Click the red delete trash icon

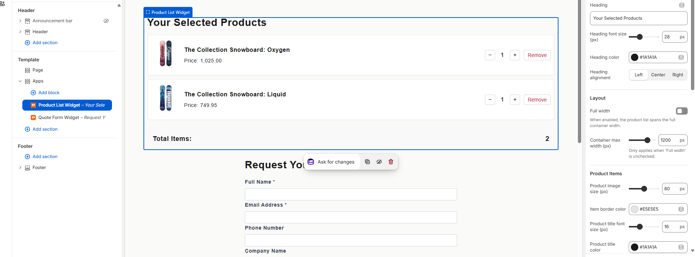[391, 162]
